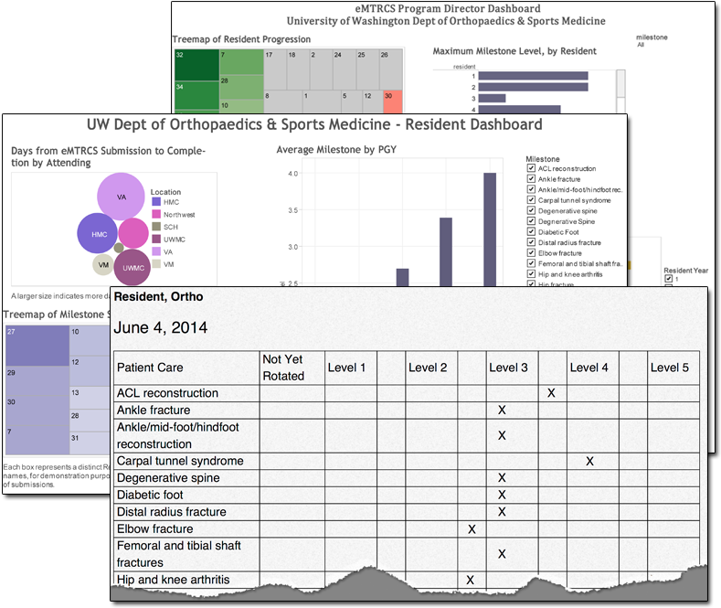Open the milestone filter dropdown showing All
This screenshot has width=721, height=608.
(x=641, y=43)
